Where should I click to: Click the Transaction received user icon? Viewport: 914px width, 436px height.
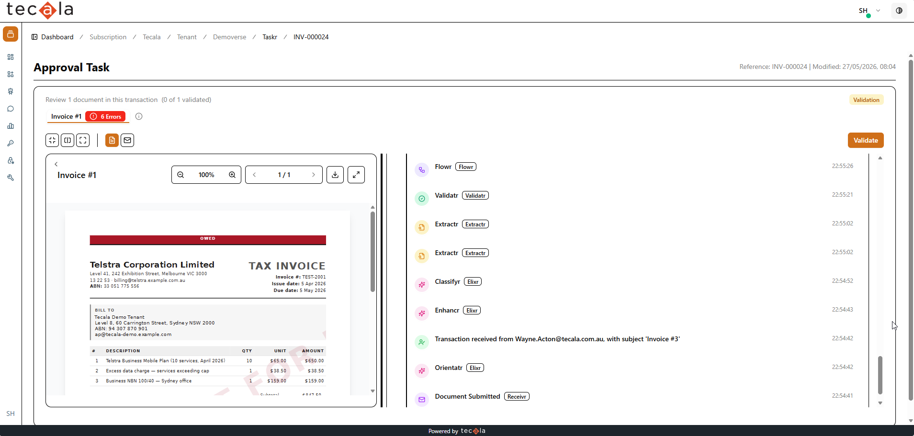422,342
